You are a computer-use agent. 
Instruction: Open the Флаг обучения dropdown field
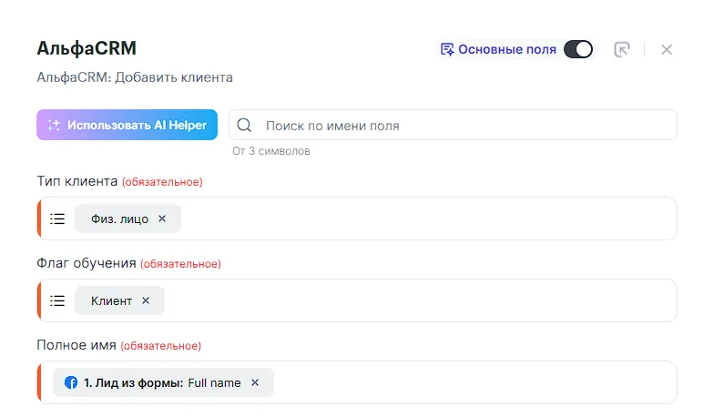(x=419, y=300)
